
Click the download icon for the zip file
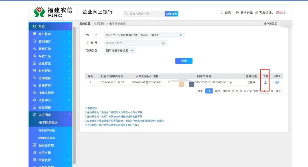(x=266, y=82)
